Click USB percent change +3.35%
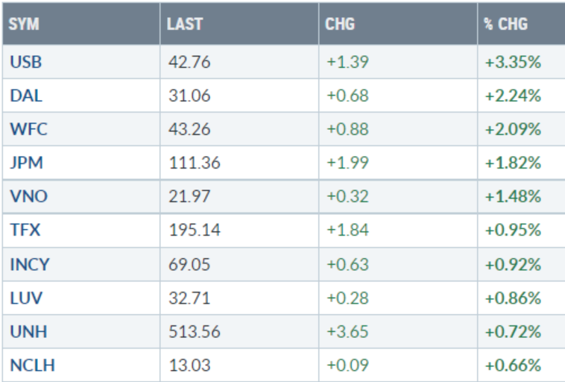 point(513,63)
